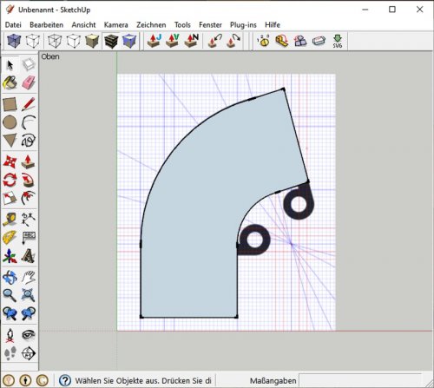
Task: Choose the Arc tool
Action: click(29, 122)
